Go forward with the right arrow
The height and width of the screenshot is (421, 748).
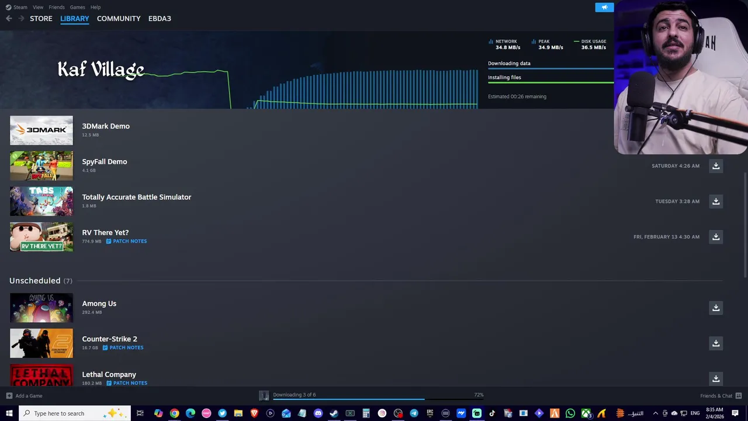tap(22, 19)
